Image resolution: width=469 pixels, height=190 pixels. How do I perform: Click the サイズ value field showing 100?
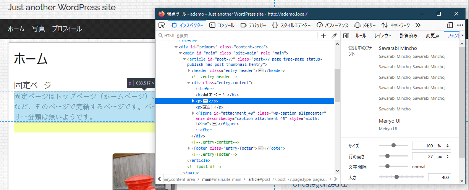(x=424, y=146)
